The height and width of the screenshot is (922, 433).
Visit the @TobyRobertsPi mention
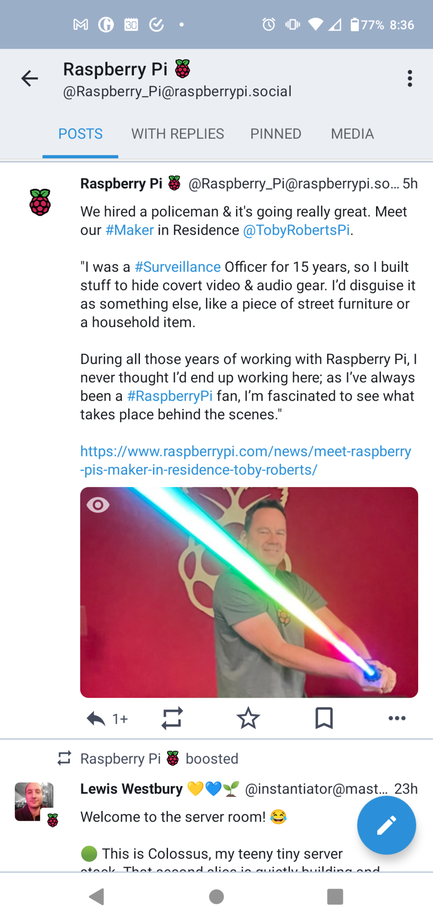[x=297, y=230]
